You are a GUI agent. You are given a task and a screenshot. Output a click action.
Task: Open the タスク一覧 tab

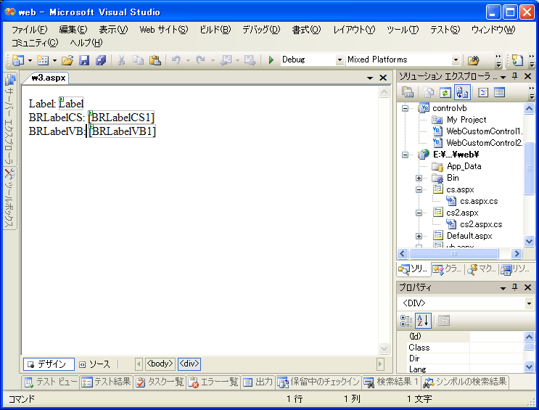(x=160, y=382)
